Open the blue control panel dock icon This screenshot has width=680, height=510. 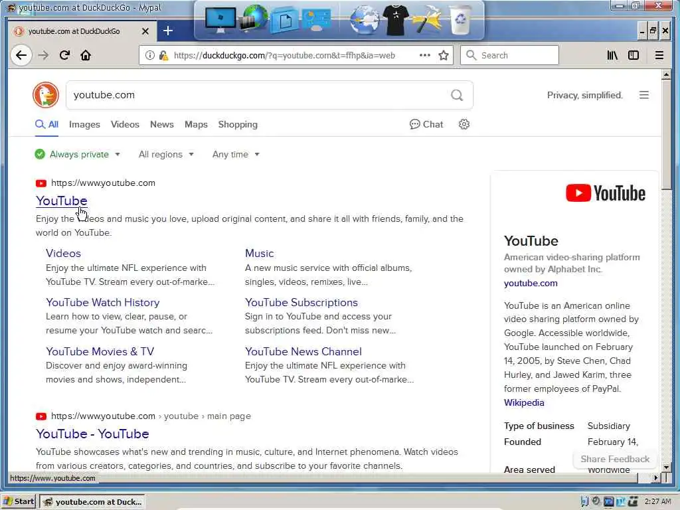[x=315, y=20]
